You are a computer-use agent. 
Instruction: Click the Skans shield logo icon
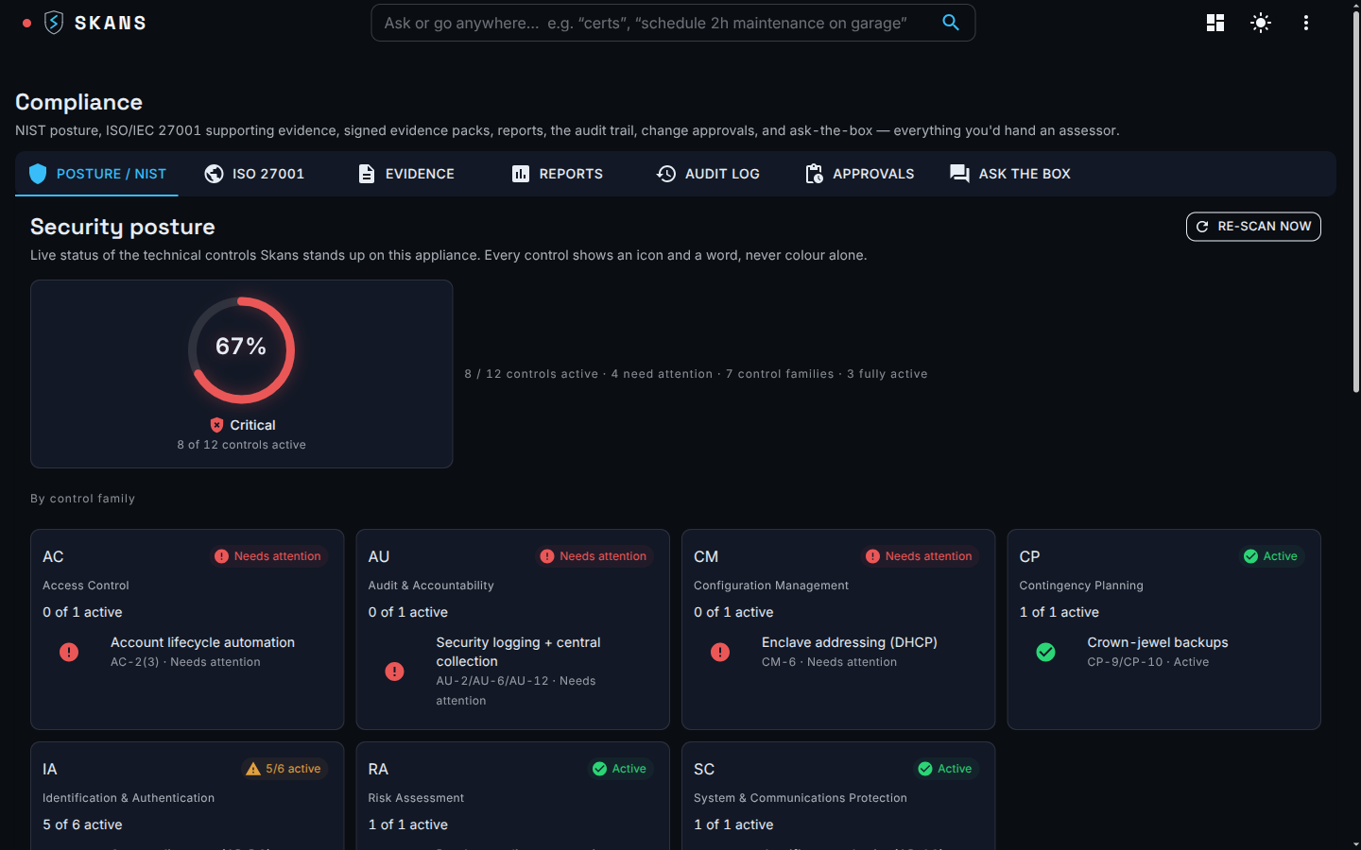click(x=54, y=23)
